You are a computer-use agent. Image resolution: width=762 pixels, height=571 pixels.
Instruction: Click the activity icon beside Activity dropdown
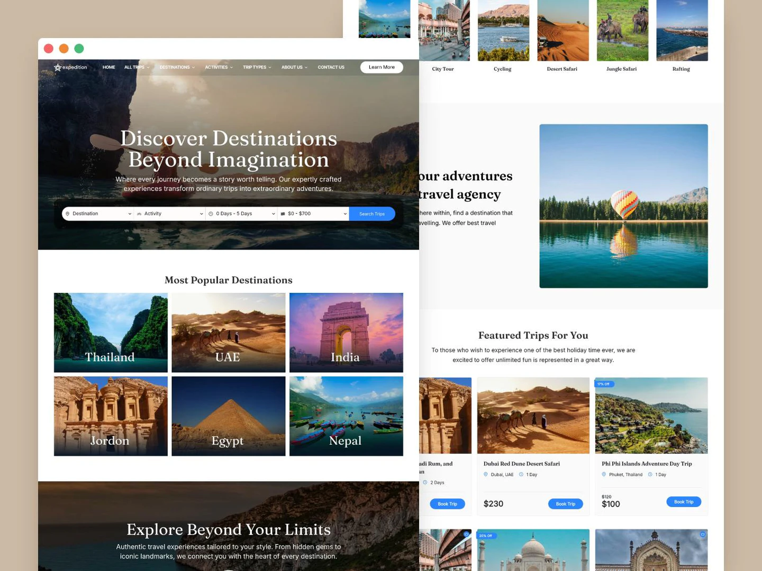[x=140, y=214]
